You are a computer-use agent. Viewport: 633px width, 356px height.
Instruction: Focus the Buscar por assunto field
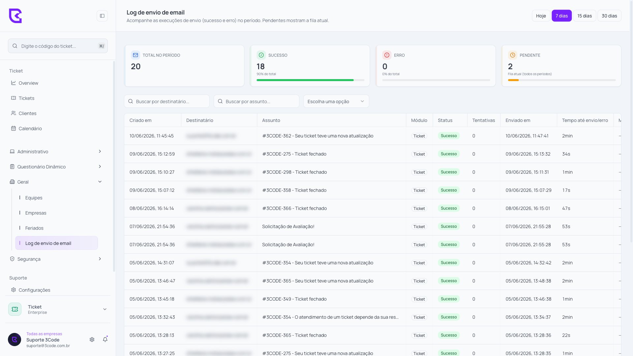coord(256,102)
